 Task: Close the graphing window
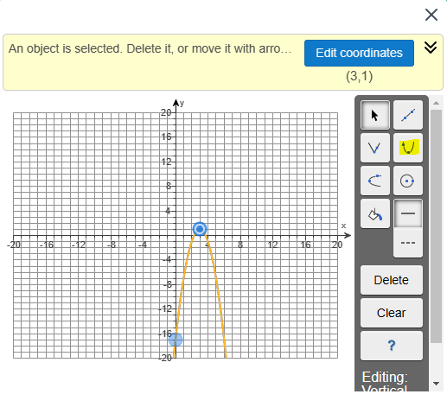point(431,15)
